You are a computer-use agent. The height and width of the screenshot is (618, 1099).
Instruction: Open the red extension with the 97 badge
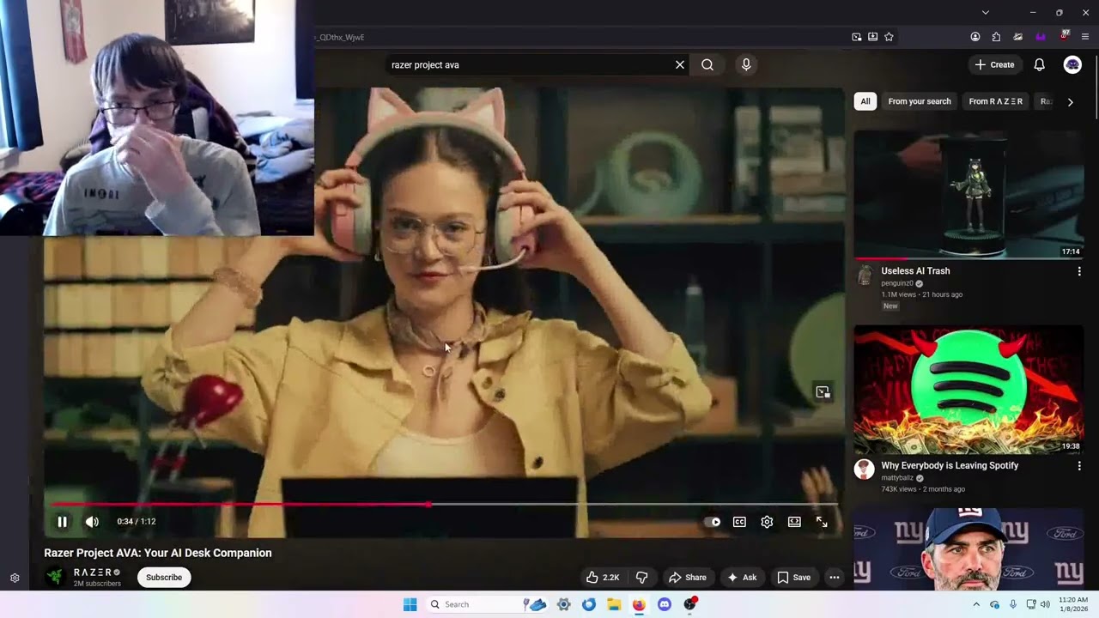point(1064,36)
